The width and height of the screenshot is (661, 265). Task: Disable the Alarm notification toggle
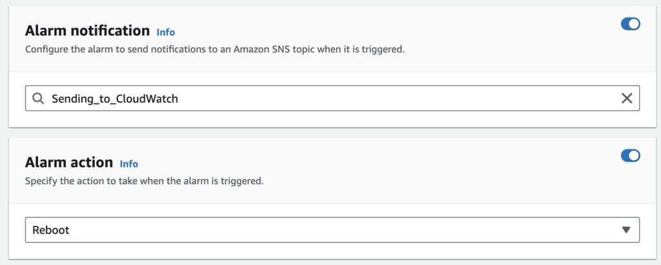click(x=630, y=25)
